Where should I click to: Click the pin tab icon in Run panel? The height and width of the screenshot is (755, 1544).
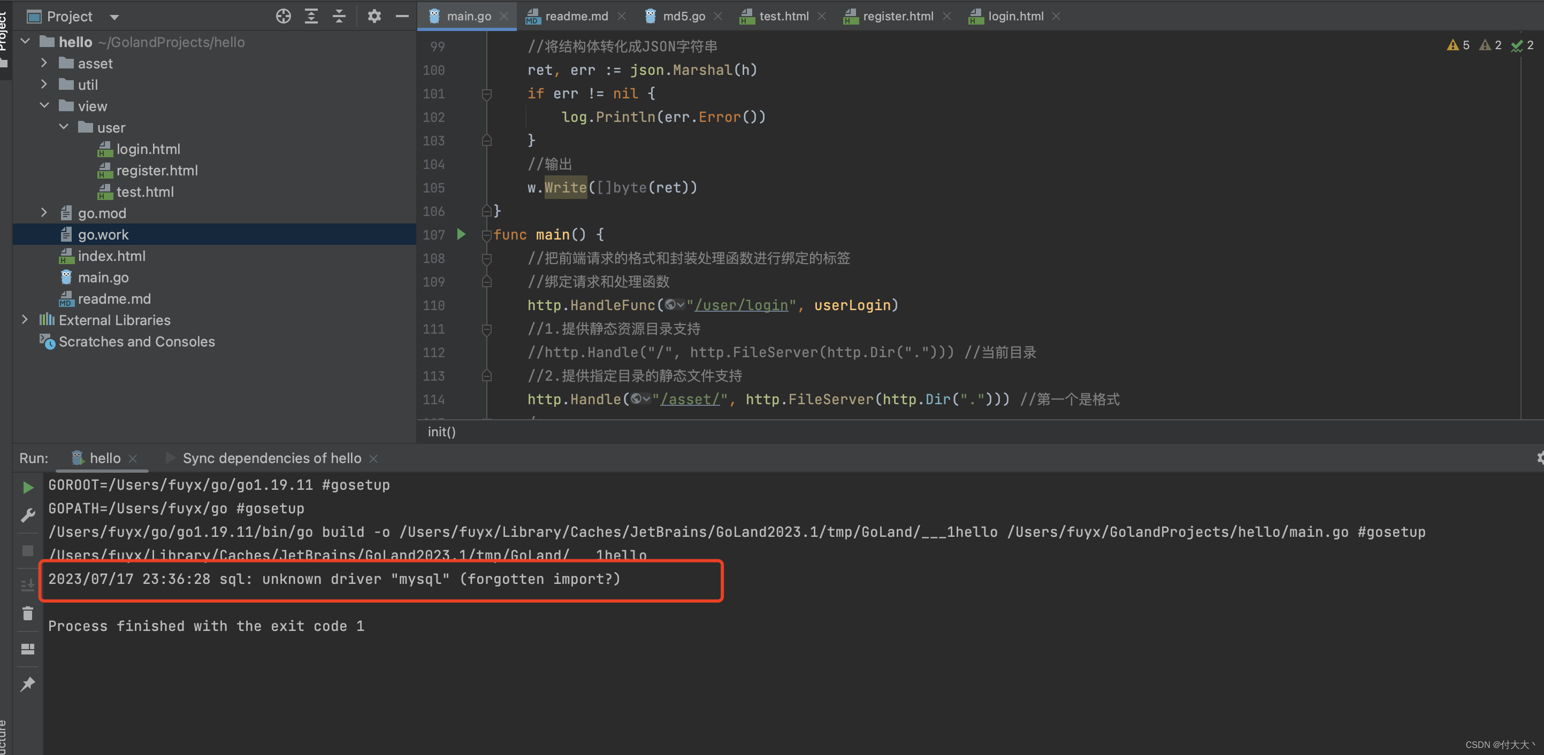point(28,684)
